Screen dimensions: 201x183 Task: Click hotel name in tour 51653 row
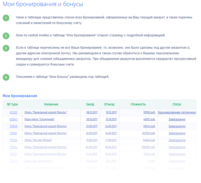(46, 154)
